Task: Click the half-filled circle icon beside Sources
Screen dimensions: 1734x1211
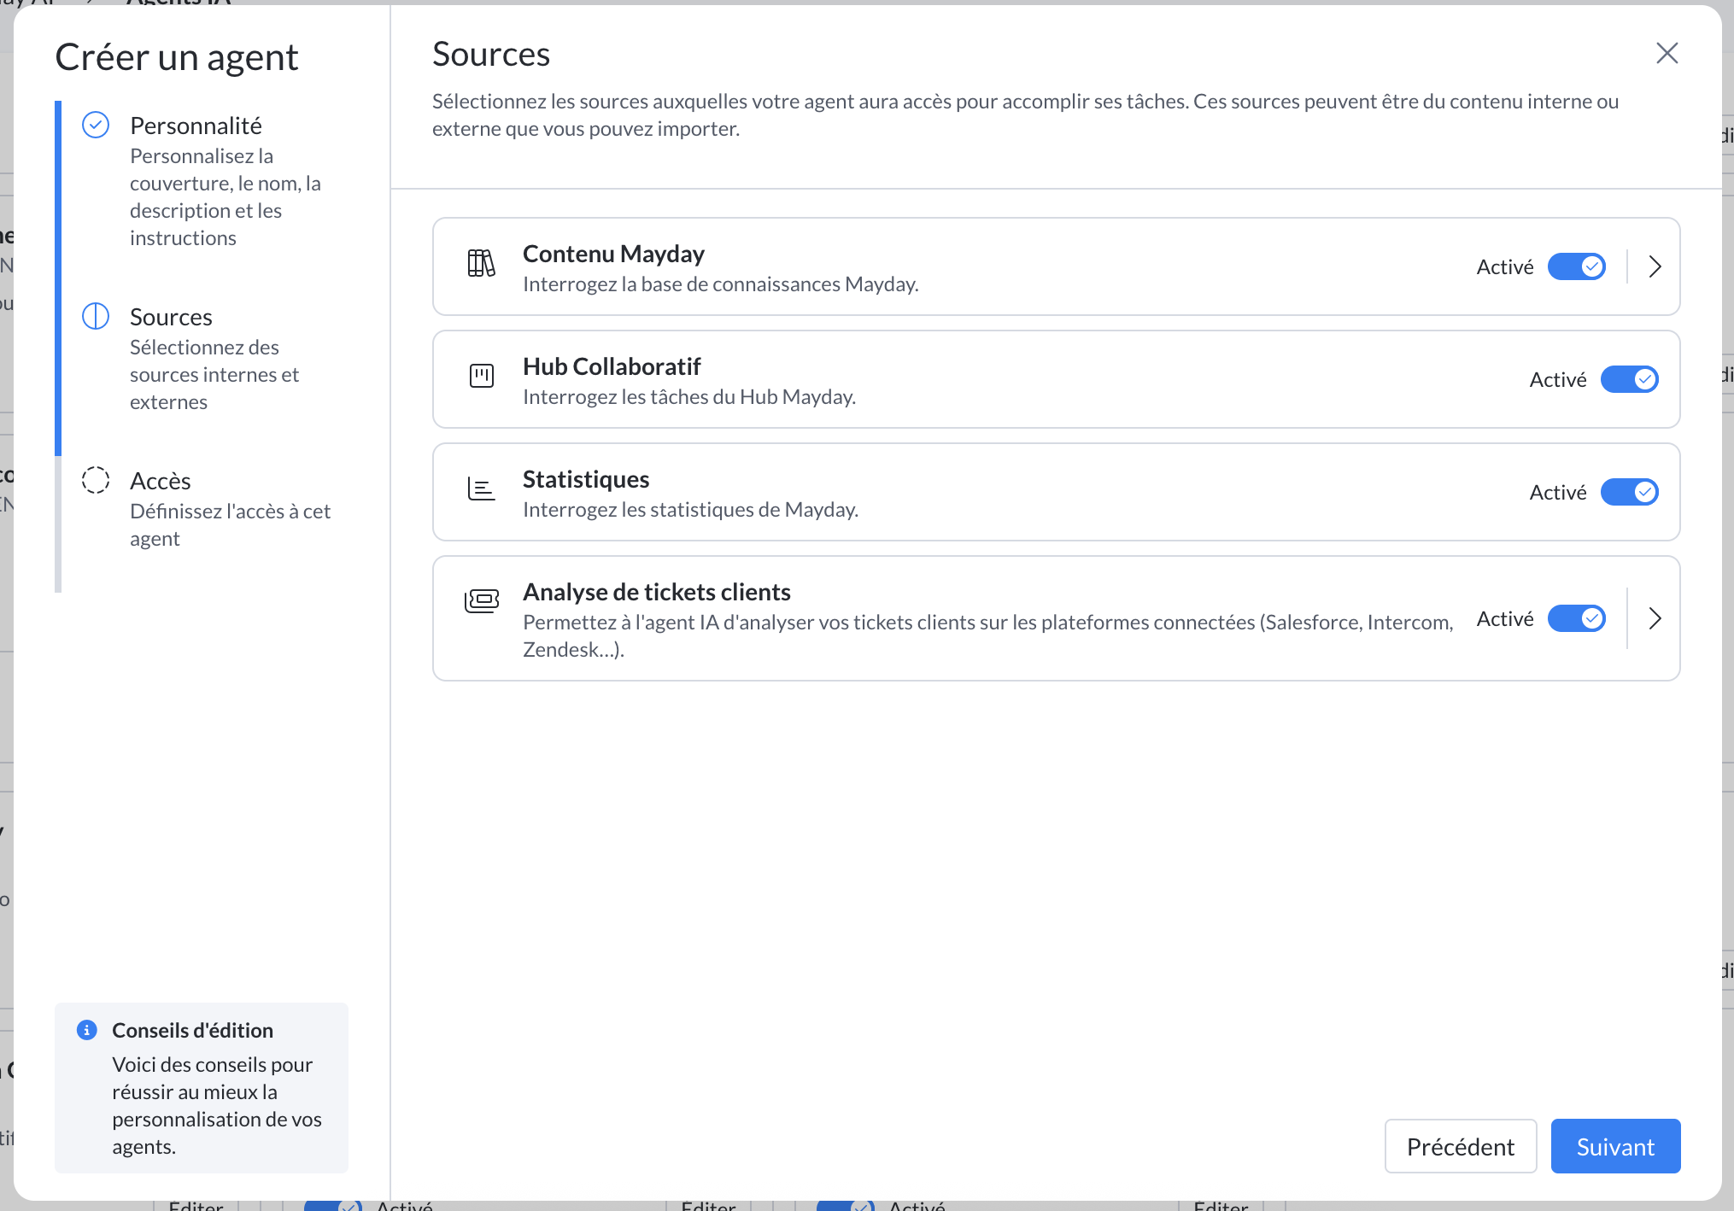Action: [x=96, y=316]
